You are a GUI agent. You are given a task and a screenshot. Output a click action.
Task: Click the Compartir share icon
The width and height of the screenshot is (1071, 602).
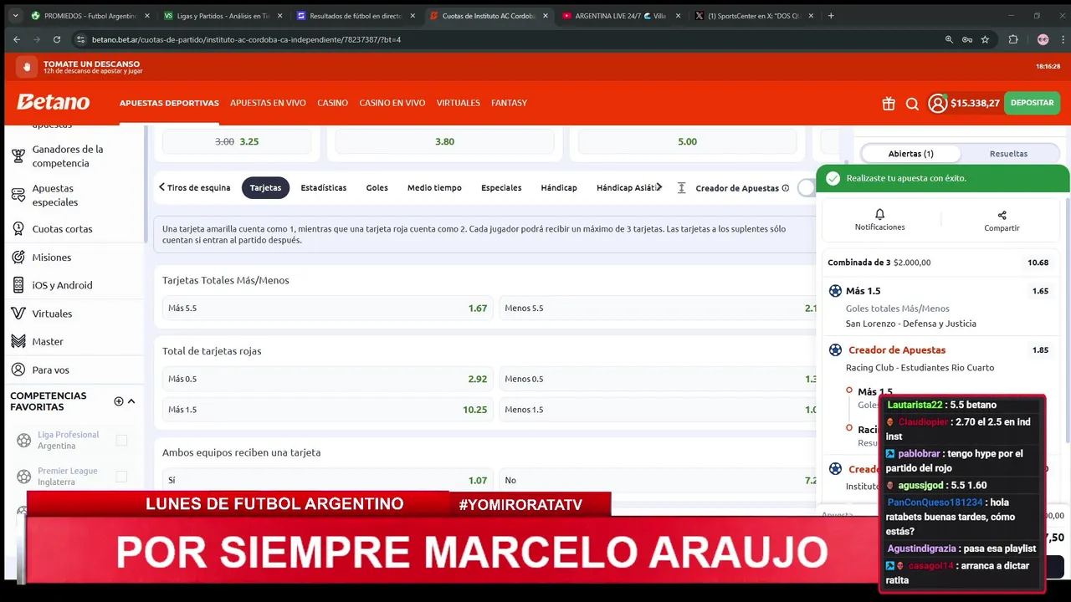point(1002,215)
